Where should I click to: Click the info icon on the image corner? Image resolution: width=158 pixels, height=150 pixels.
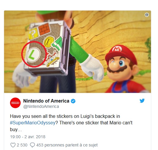click(x=147, y=15)
